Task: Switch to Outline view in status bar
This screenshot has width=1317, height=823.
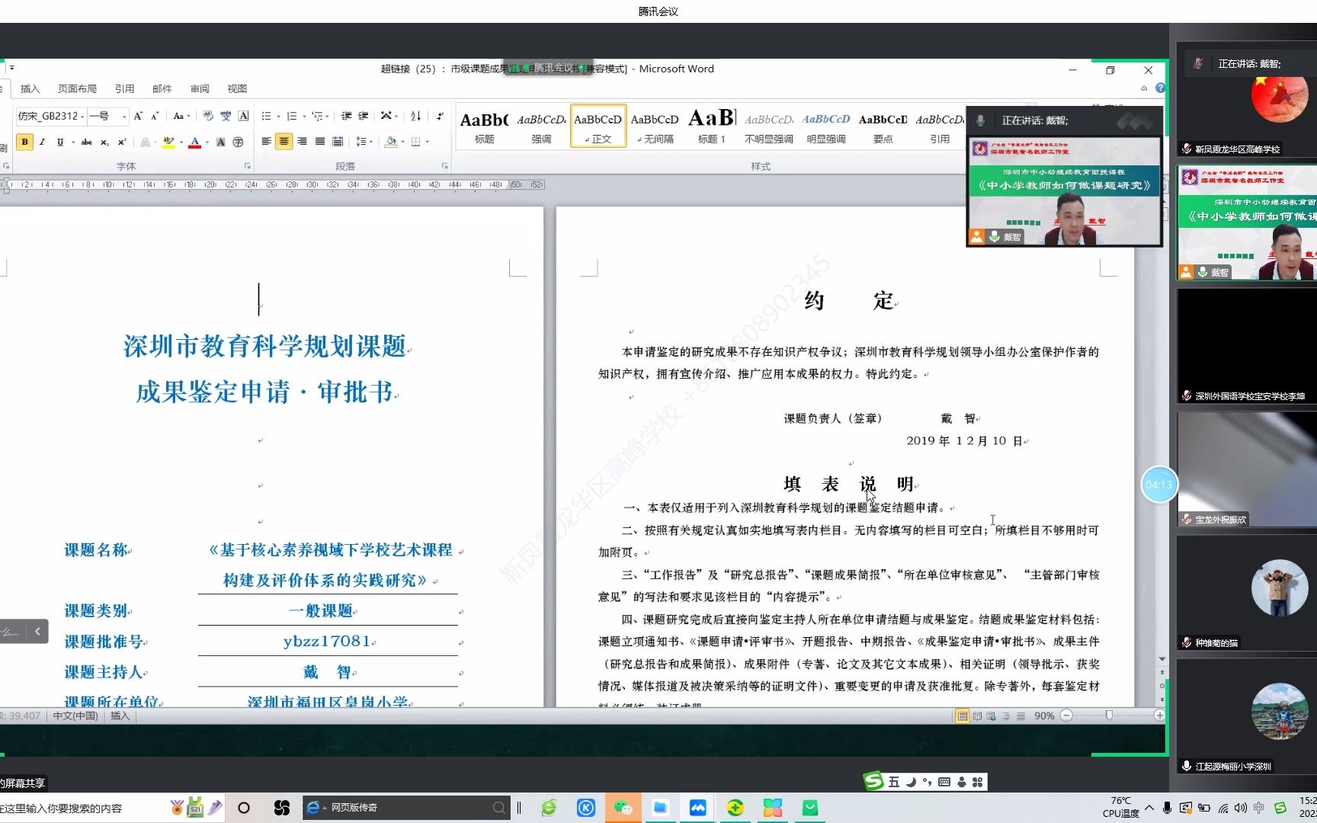Action: tap(1006, 716)
